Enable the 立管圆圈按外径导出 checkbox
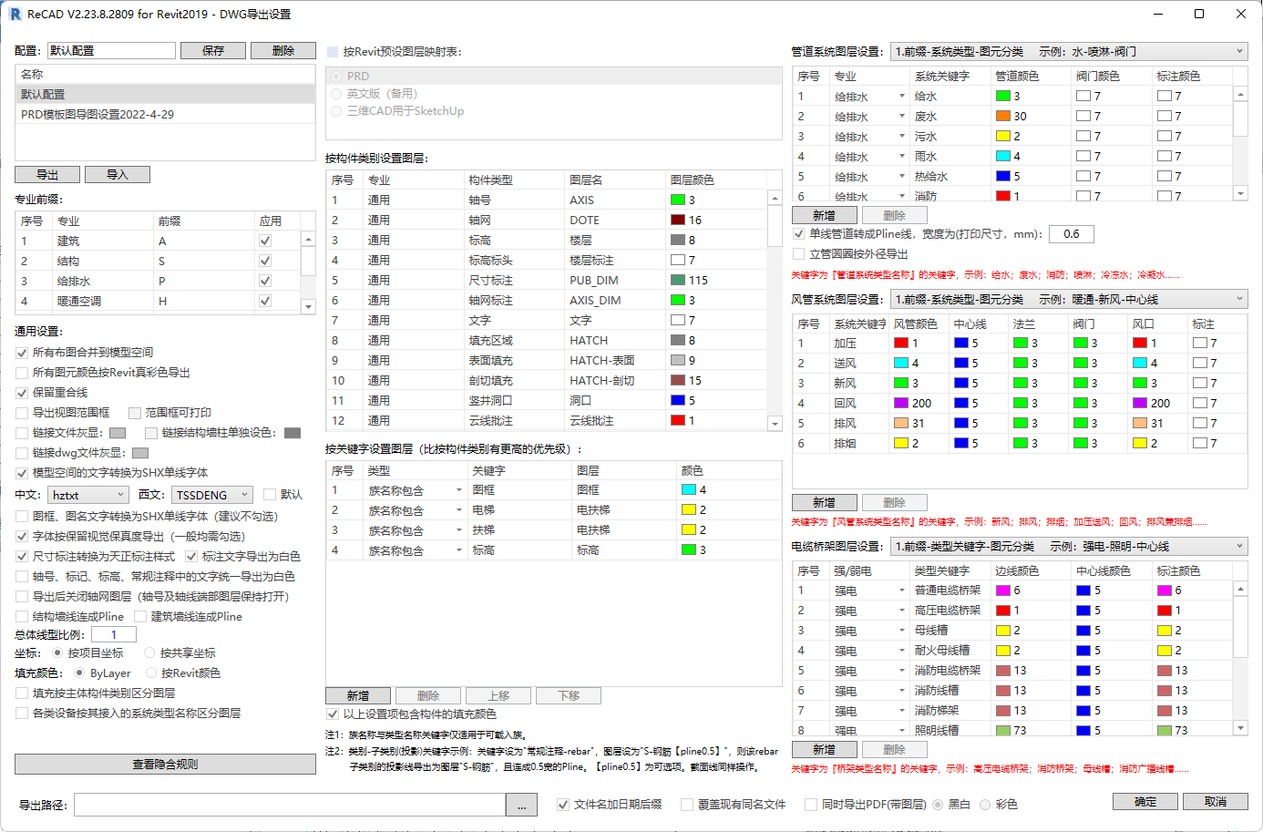1263x832 pixels. tap(799, 254)
